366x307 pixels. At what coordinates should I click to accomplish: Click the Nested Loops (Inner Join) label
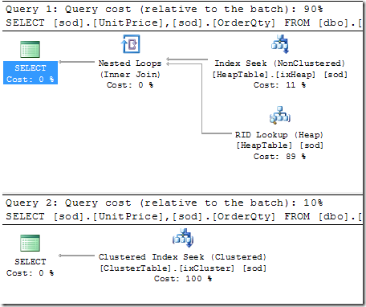[x=130, y=68]
